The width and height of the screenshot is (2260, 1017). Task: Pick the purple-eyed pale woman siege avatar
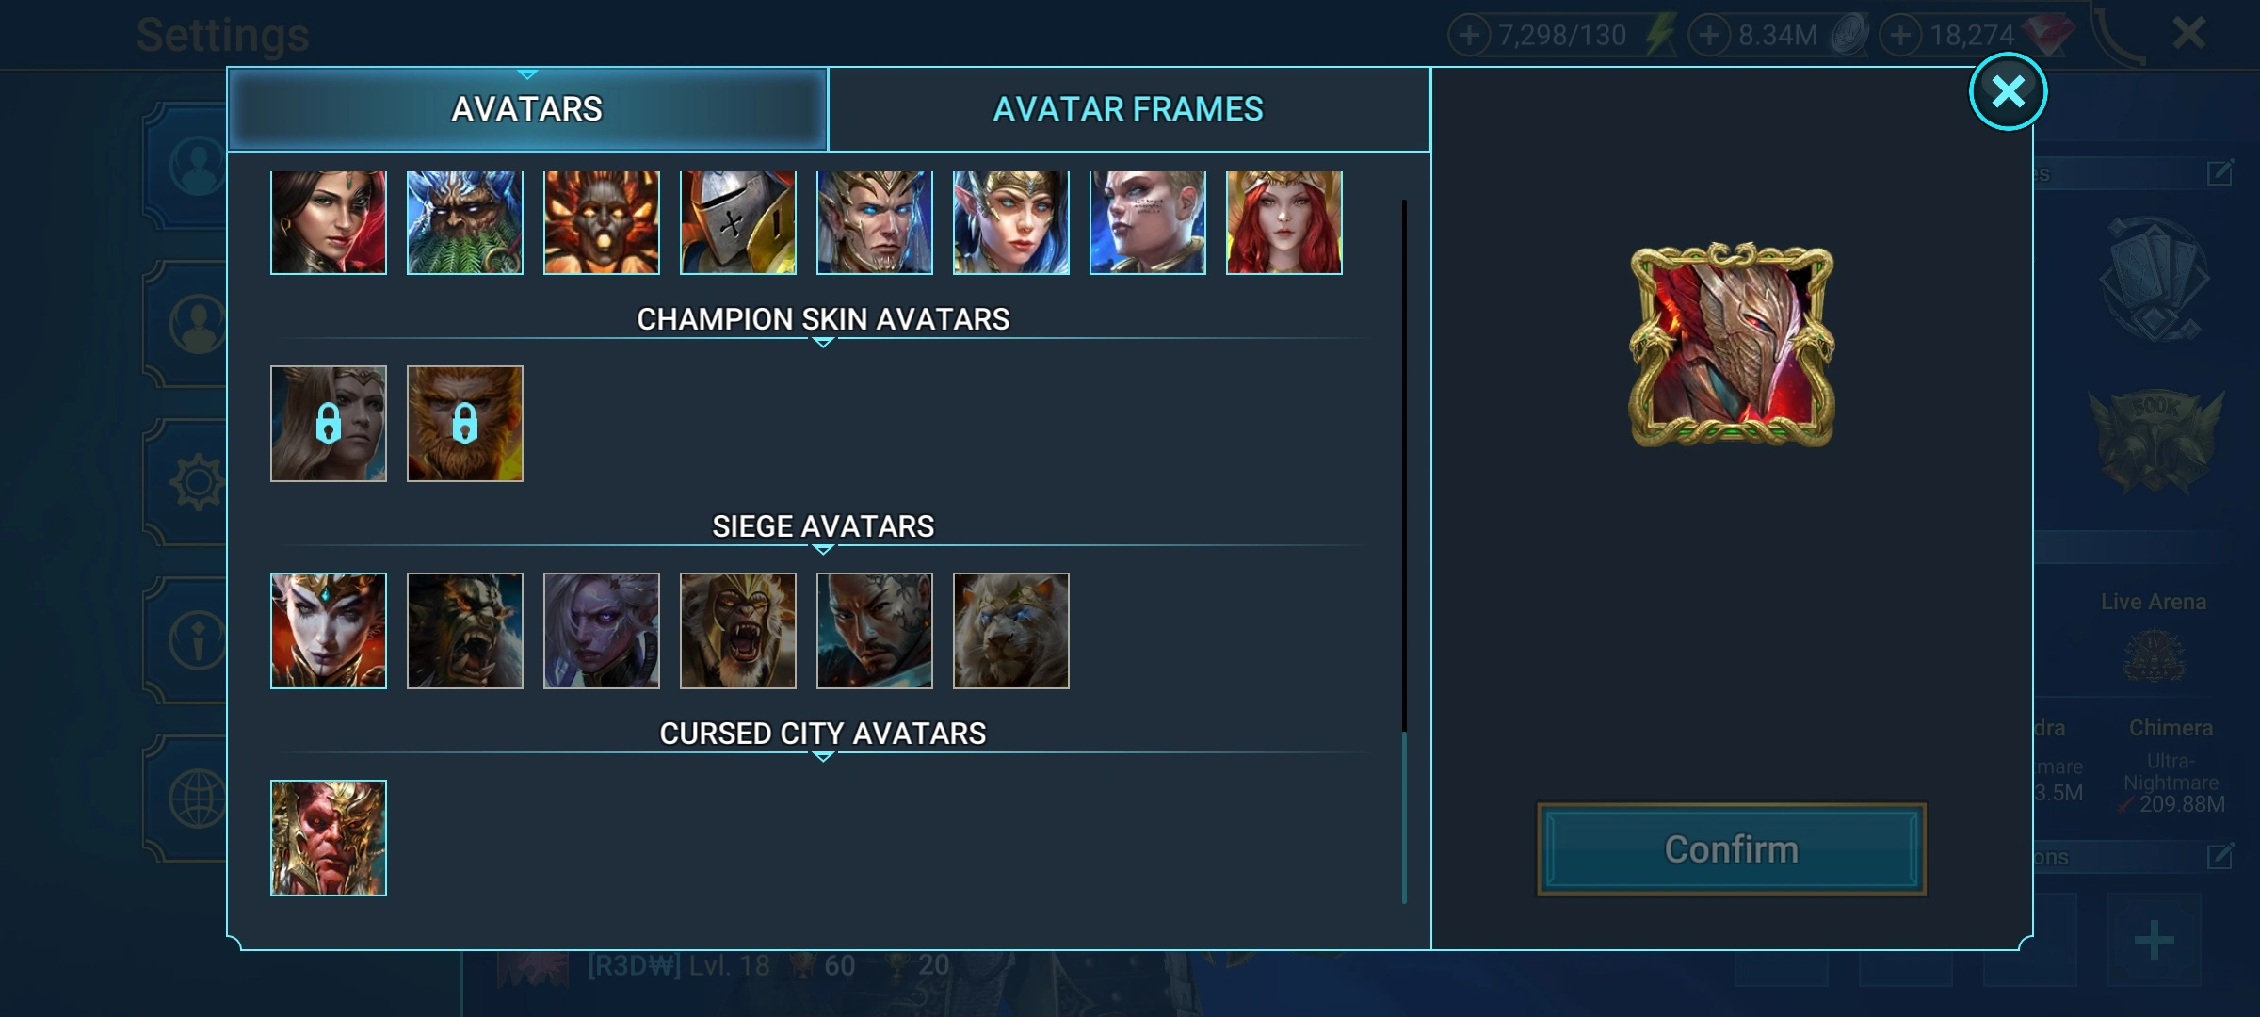[601, 631]
